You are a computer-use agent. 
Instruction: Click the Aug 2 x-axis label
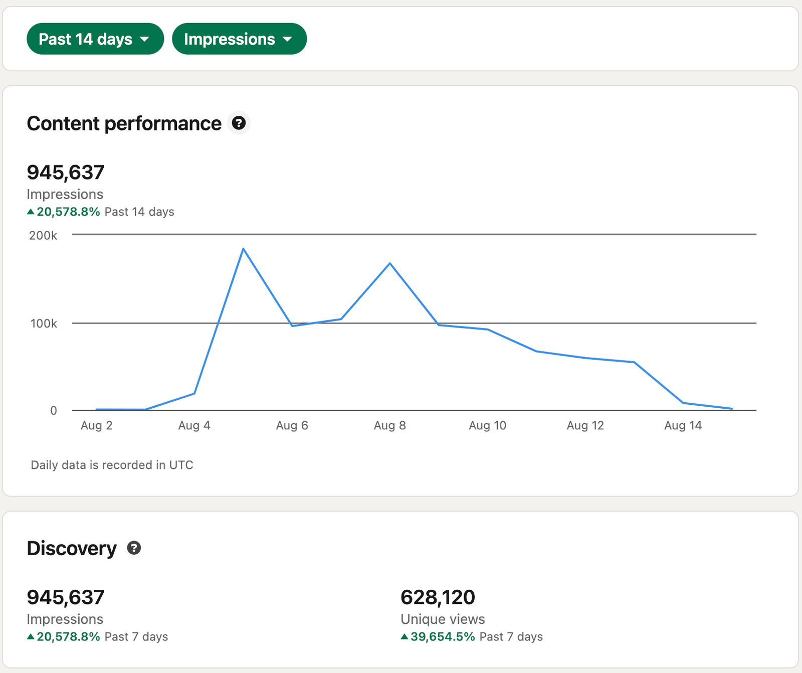pos(97,425)
